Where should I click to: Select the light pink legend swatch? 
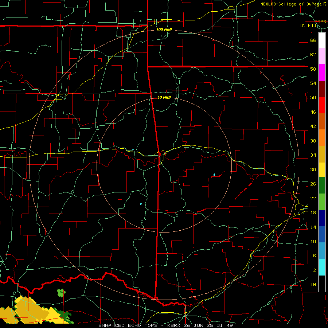(x=322, y=56)
